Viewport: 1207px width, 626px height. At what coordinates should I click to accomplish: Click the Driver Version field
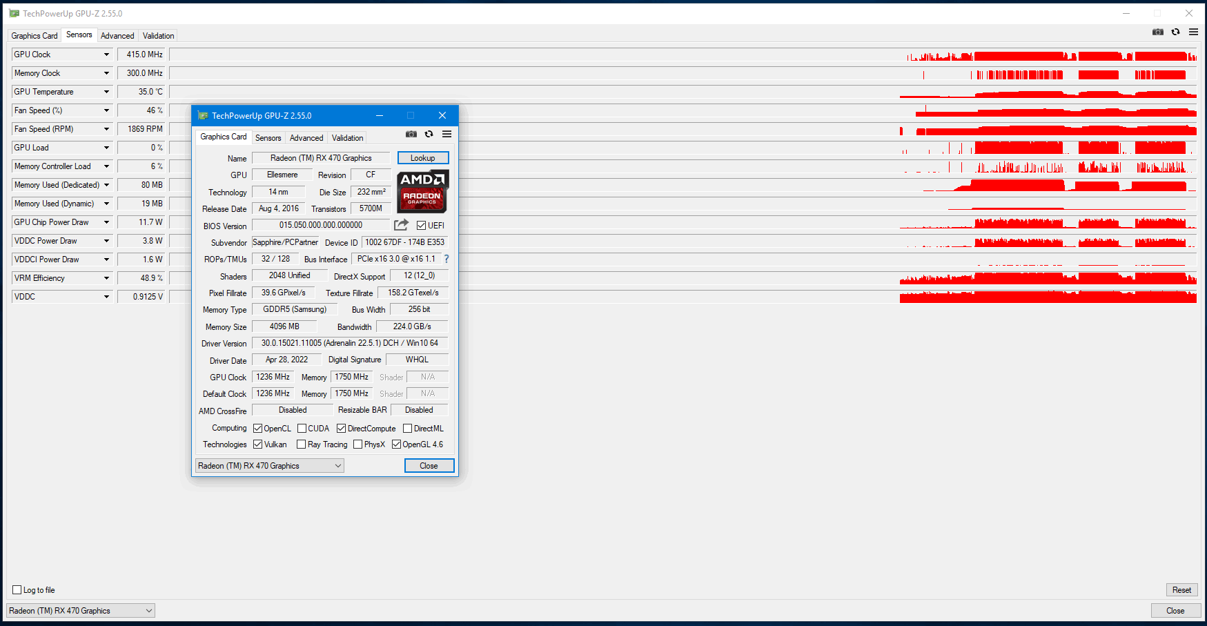click(x=350, y=343)
